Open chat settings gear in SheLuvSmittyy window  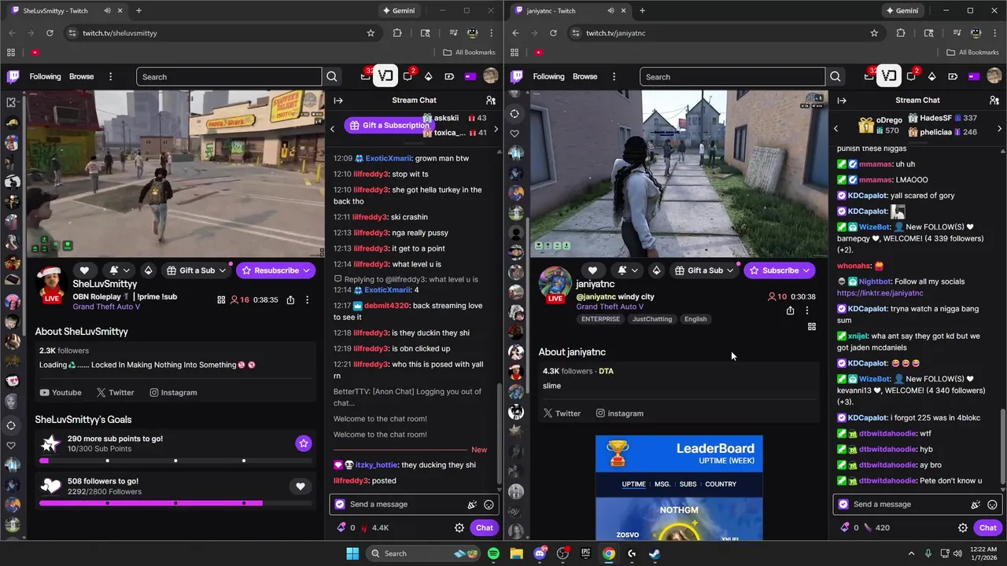459,527
